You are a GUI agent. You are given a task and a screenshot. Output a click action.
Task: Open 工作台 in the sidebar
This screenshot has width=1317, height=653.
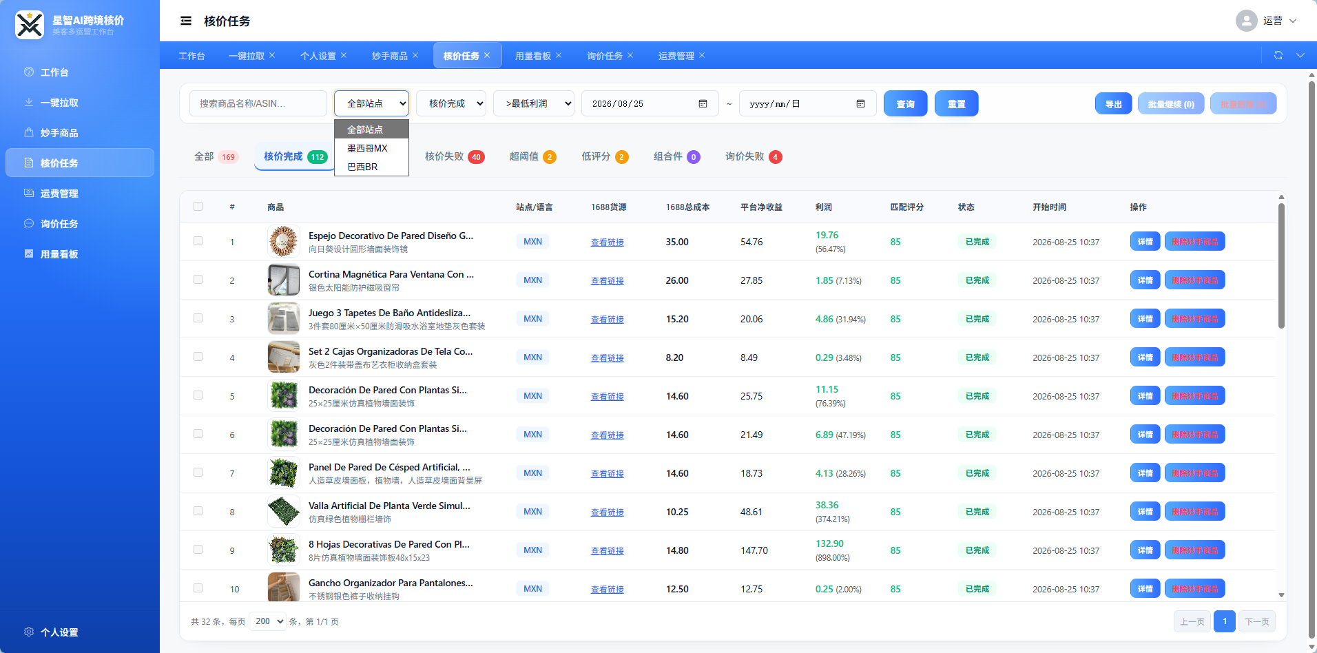(x=80, y=72)
